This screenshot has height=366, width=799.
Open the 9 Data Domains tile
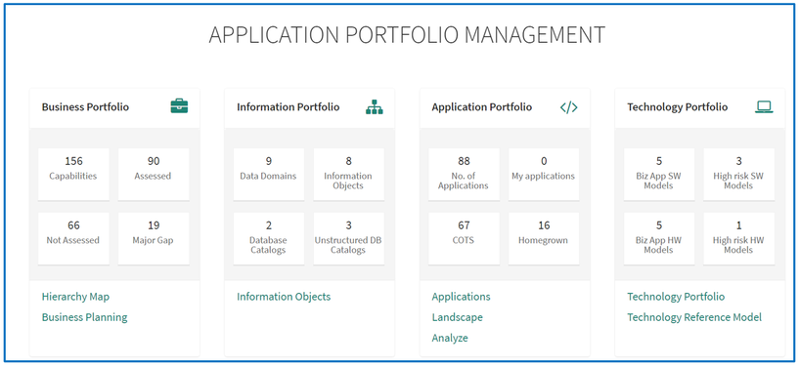point(269,175)
